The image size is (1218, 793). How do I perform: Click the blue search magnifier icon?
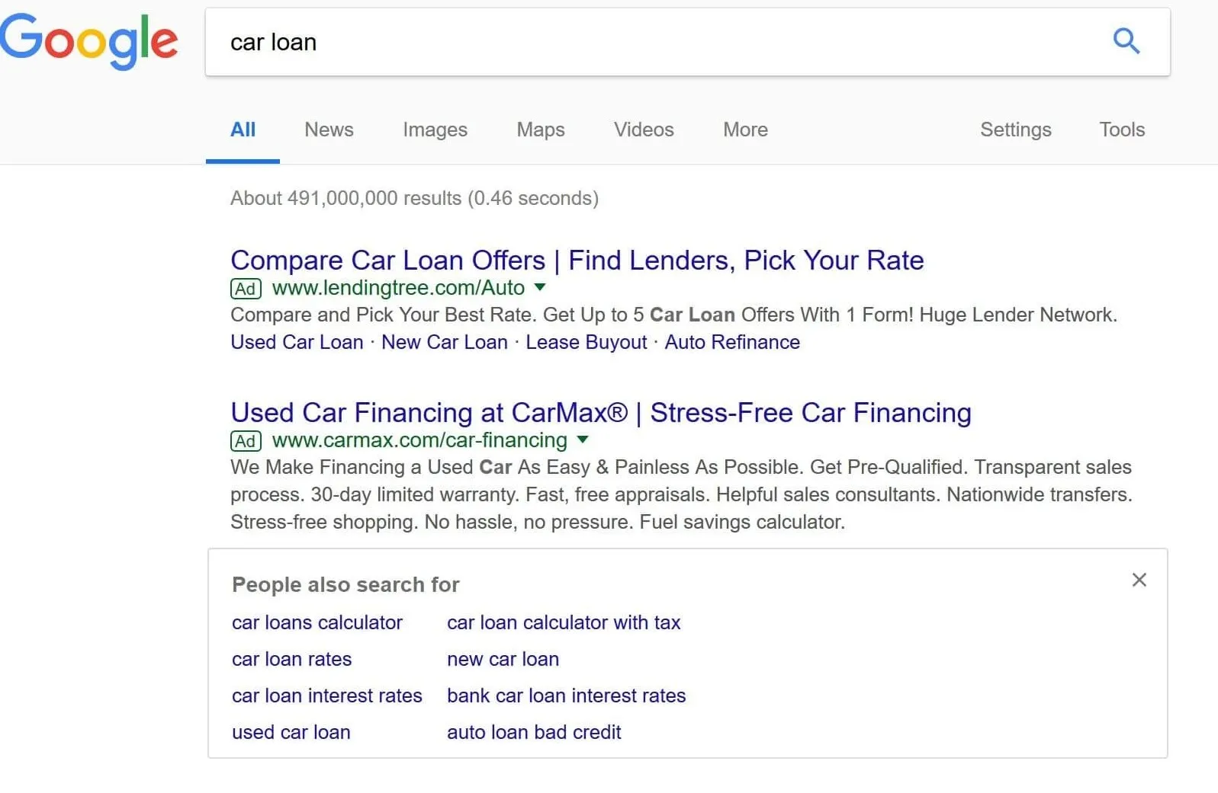coord(1126,41)
